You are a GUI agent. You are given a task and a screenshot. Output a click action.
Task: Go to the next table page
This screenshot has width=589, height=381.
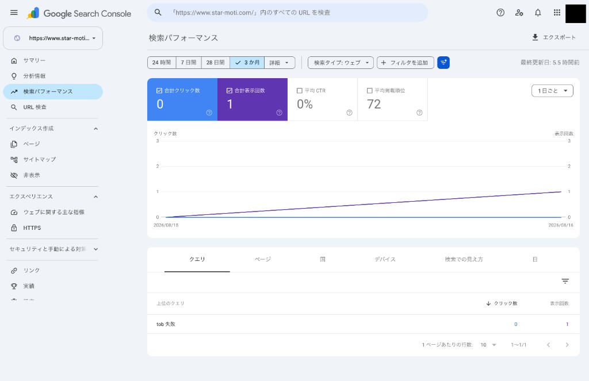point(567,345)
